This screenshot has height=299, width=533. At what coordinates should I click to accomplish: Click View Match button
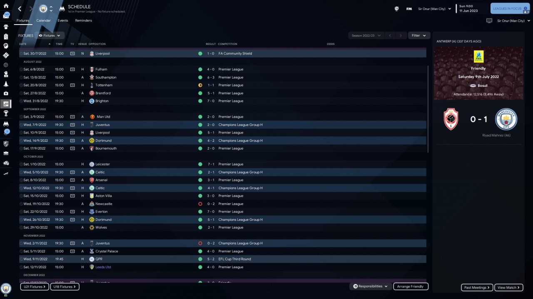click(x=509, y=287)
